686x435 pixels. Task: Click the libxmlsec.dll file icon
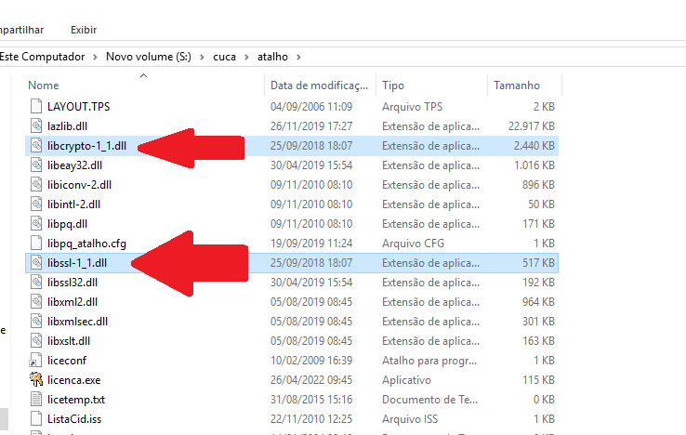(x=36, y=322)
